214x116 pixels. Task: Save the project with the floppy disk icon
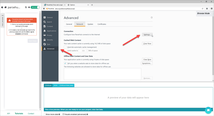26,7
